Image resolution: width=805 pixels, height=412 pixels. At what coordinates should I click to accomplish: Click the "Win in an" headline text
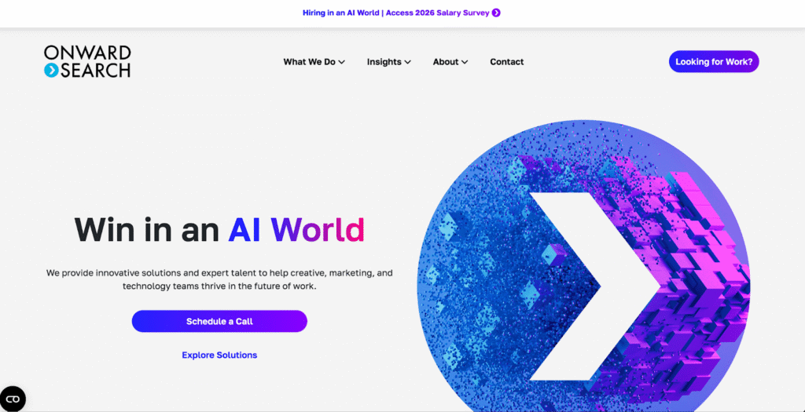tap(147, 229)
